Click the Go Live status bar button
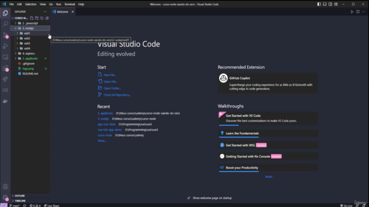 pyautogui.click(x=346, y=205)
